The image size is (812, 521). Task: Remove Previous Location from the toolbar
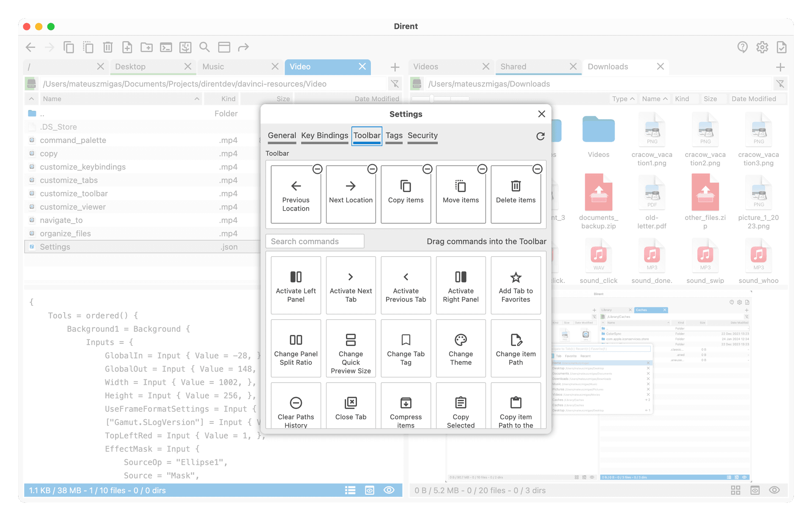coord(317,169)
